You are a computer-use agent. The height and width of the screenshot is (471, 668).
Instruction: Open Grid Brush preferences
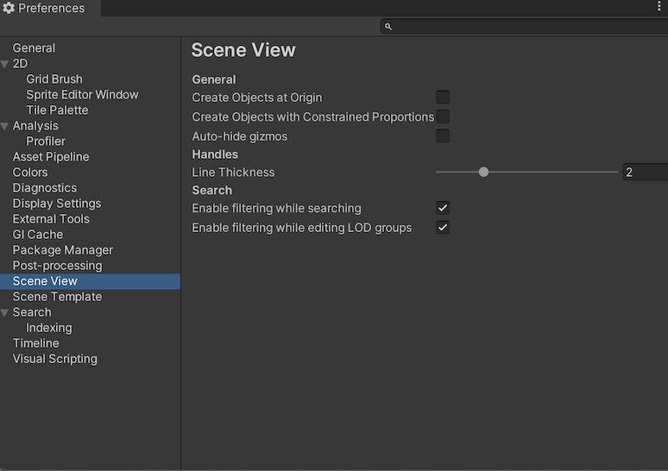point(54,79)
